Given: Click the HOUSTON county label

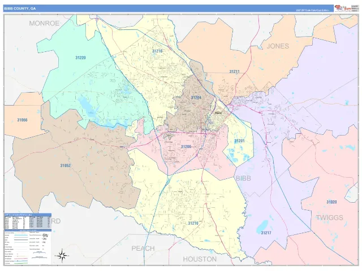Looking at the screenshot, I should click(x=200, y=259).
